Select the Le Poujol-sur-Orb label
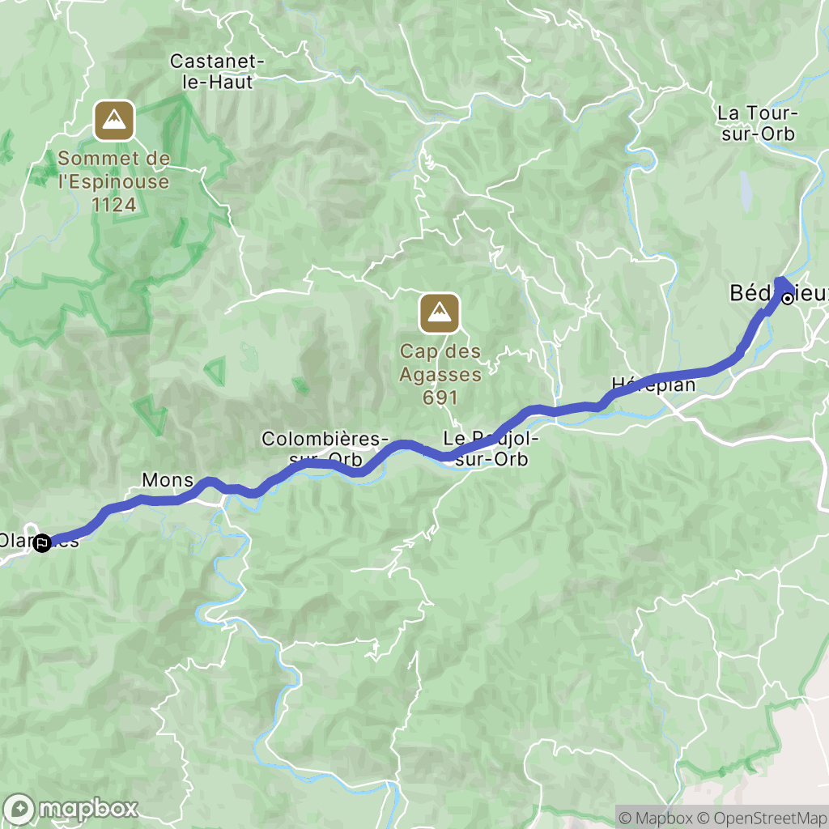 tap(491, 449)
